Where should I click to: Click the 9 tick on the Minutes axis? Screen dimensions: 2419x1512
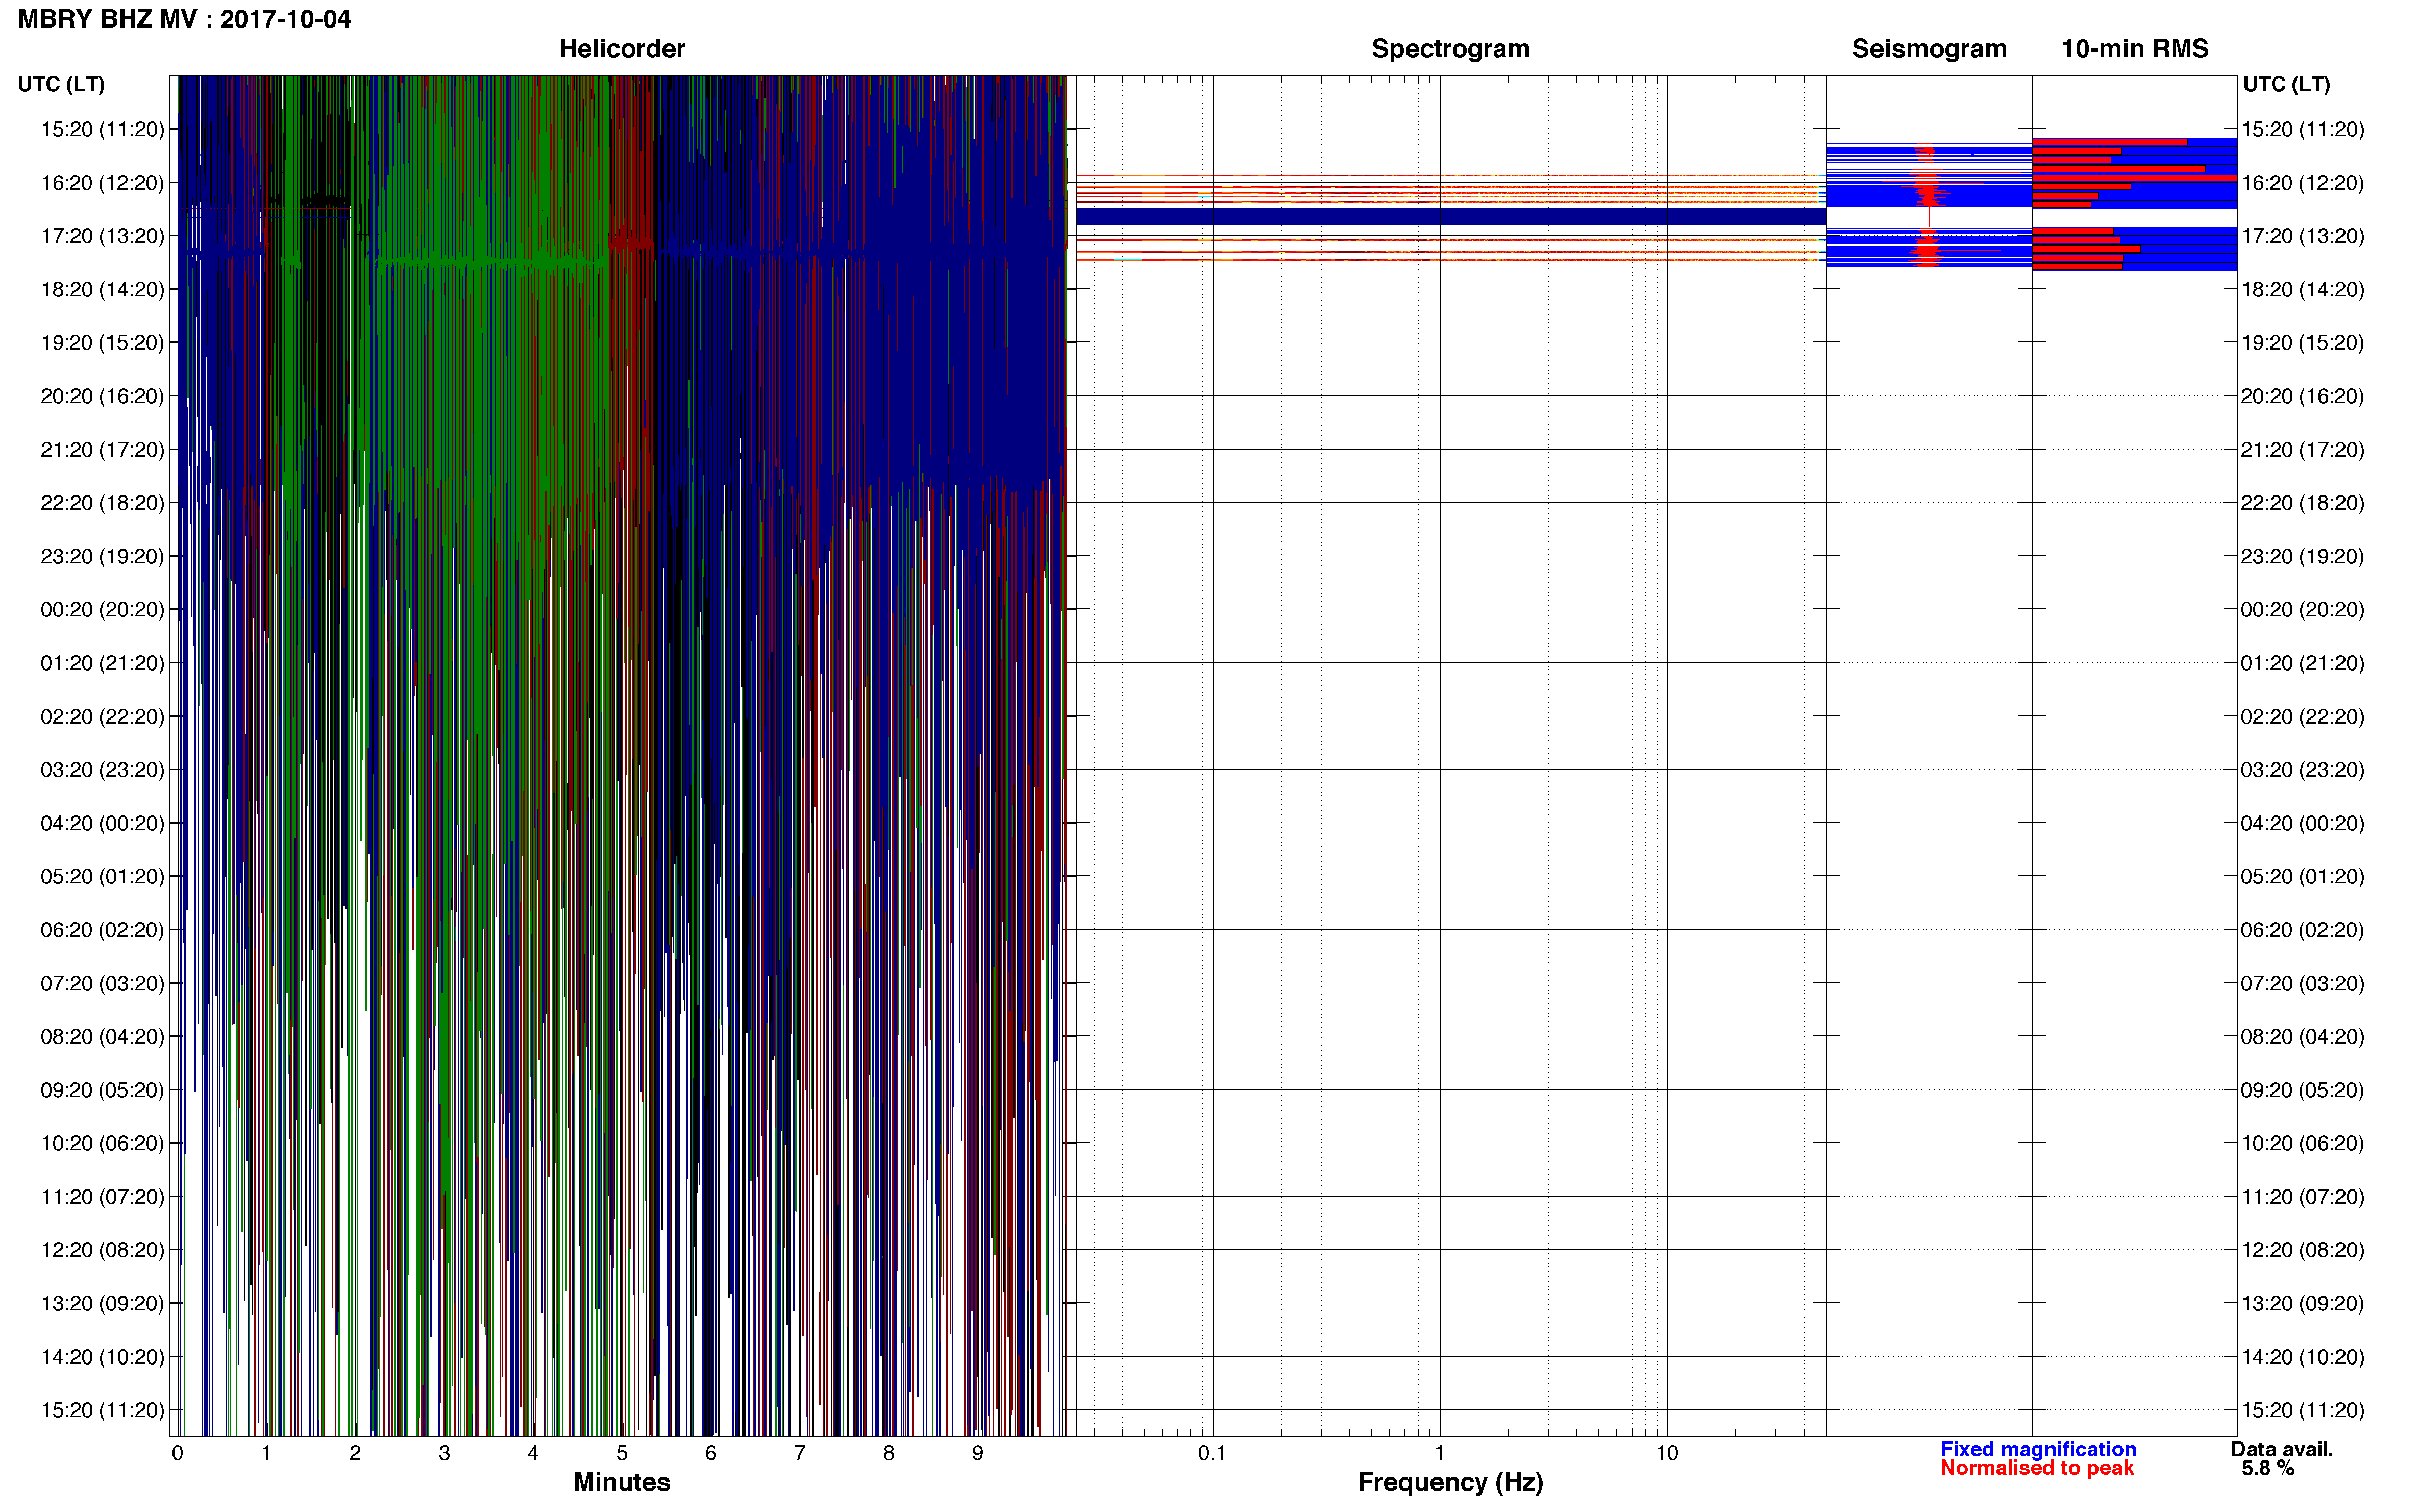pos(977,1454)
